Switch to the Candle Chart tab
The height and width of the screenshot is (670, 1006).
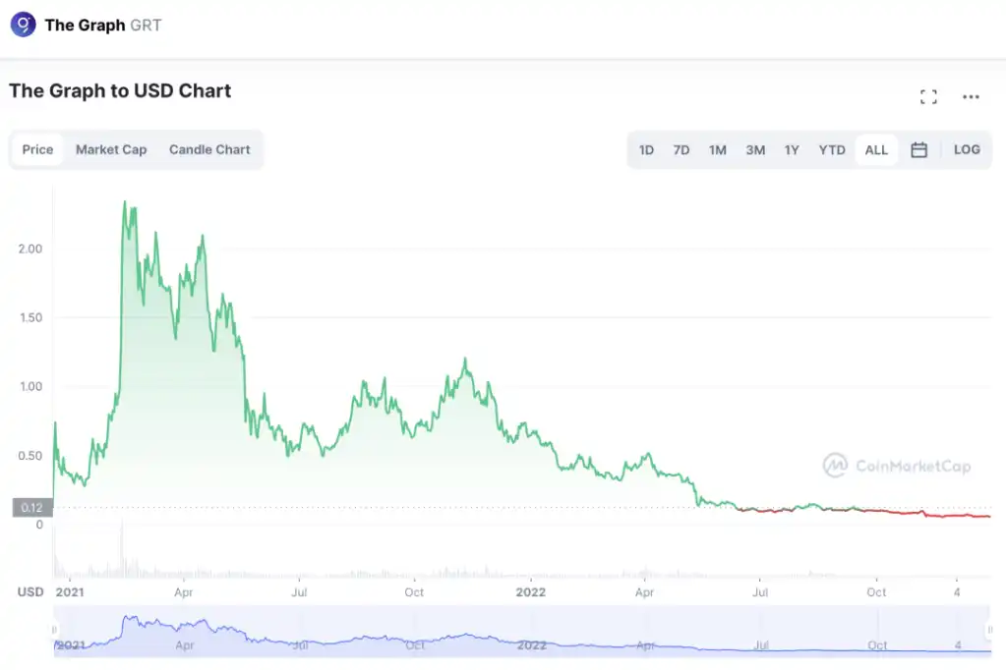(209, 150)
